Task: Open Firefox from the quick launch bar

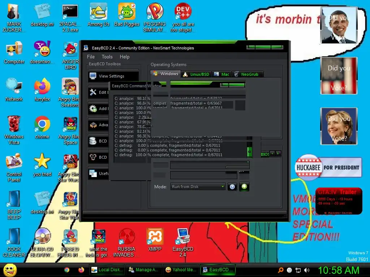Action: click(81, 270)
